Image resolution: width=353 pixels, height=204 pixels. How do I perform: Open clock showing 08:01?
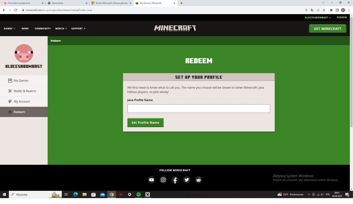(x=337, y=194)
